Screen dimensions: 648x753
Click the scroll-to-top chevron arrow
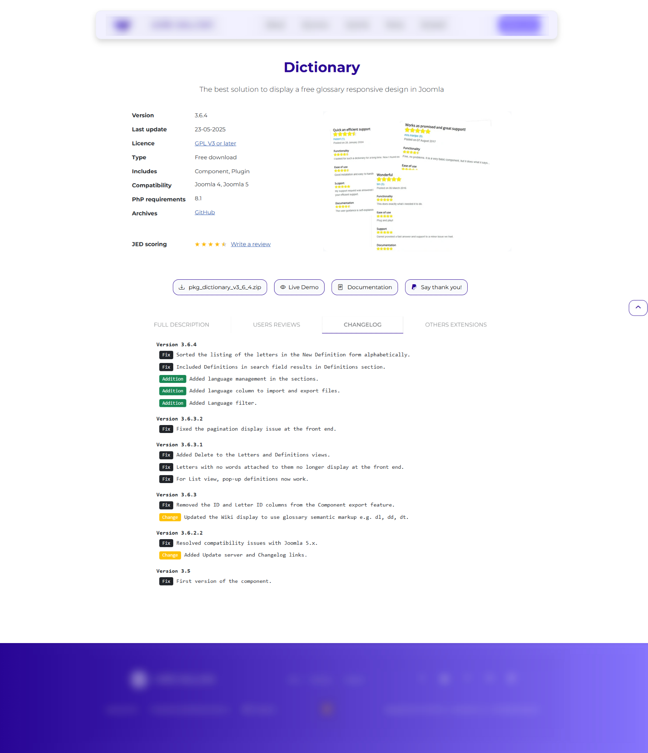coord(638,308)
